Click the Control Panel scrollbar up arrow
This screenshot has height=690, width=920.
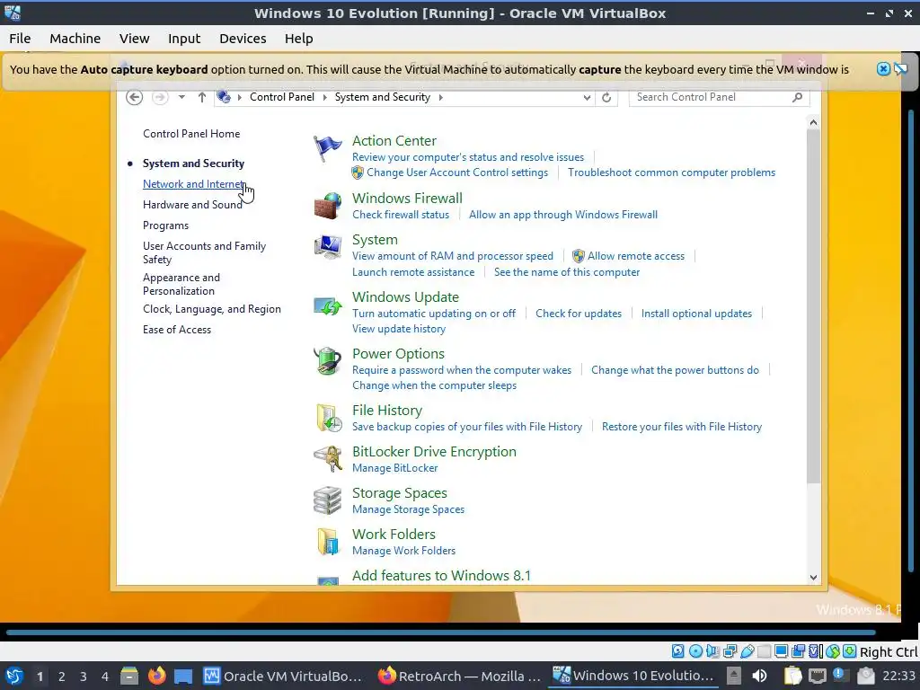point(813,122)
